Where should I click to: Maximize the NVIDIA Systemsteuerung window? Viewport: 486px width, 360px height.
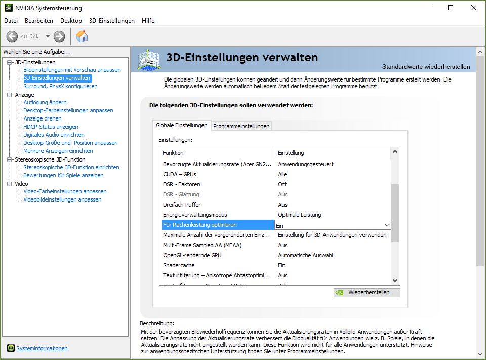451,8
